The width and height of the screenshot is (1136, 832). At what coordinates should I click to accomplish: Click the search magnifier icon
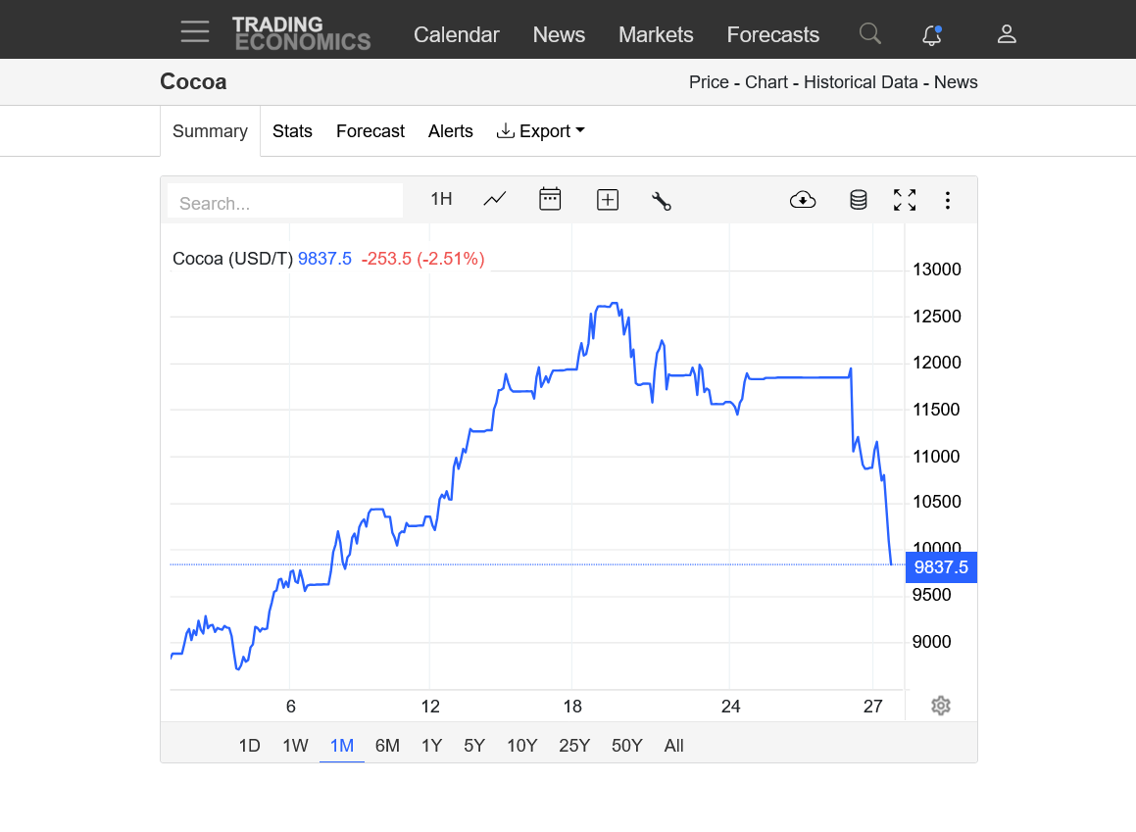click(x=869, y=34)
